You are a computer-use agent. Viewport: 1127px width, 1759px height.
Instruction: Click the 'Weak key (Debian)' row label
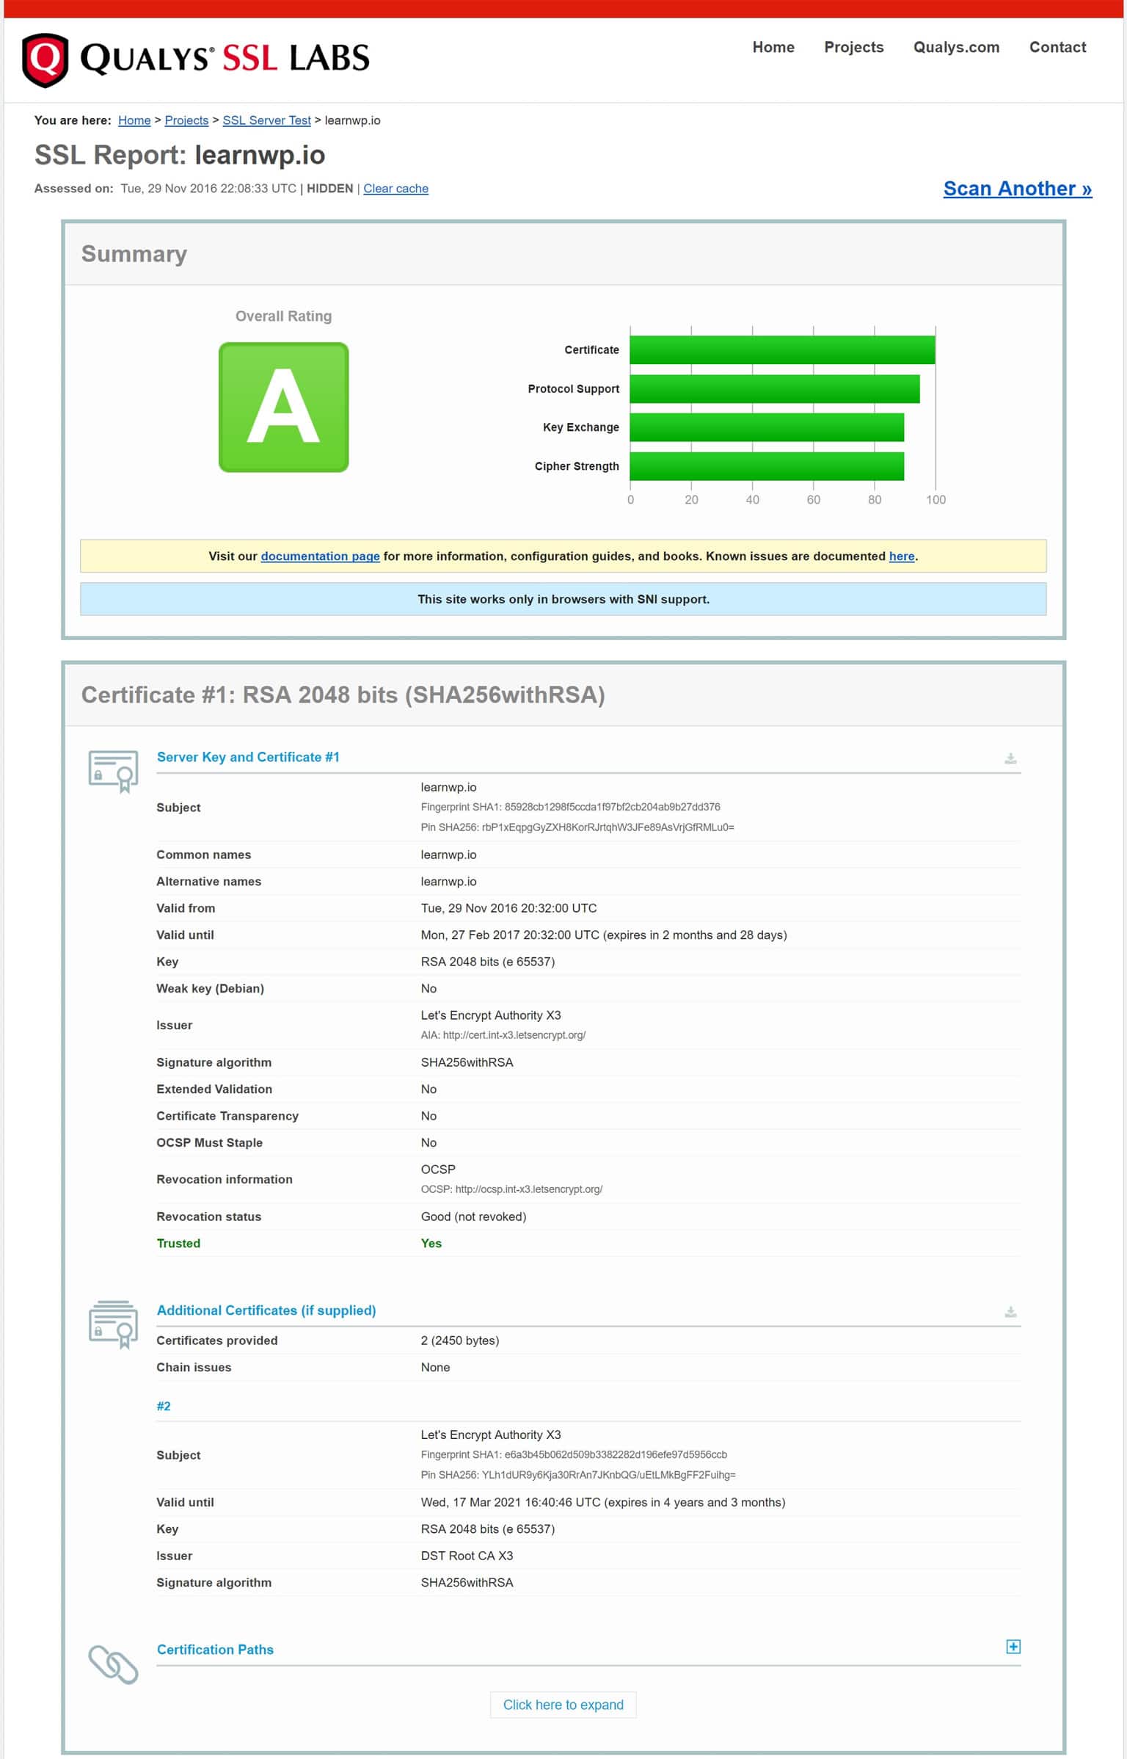click(x=210, y=989)
